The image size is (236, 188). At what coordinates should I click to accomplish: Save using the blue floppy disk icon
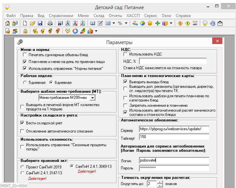(x=40, y=23)
